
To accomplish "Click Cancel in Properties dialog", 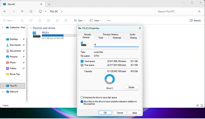I will point(120,113).
